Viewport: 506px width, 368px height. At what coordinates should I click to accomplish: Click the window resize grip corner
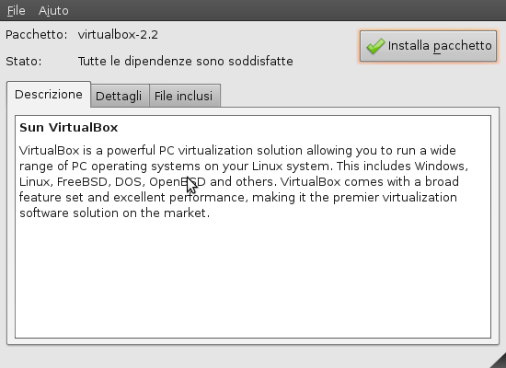click(499, 361)
